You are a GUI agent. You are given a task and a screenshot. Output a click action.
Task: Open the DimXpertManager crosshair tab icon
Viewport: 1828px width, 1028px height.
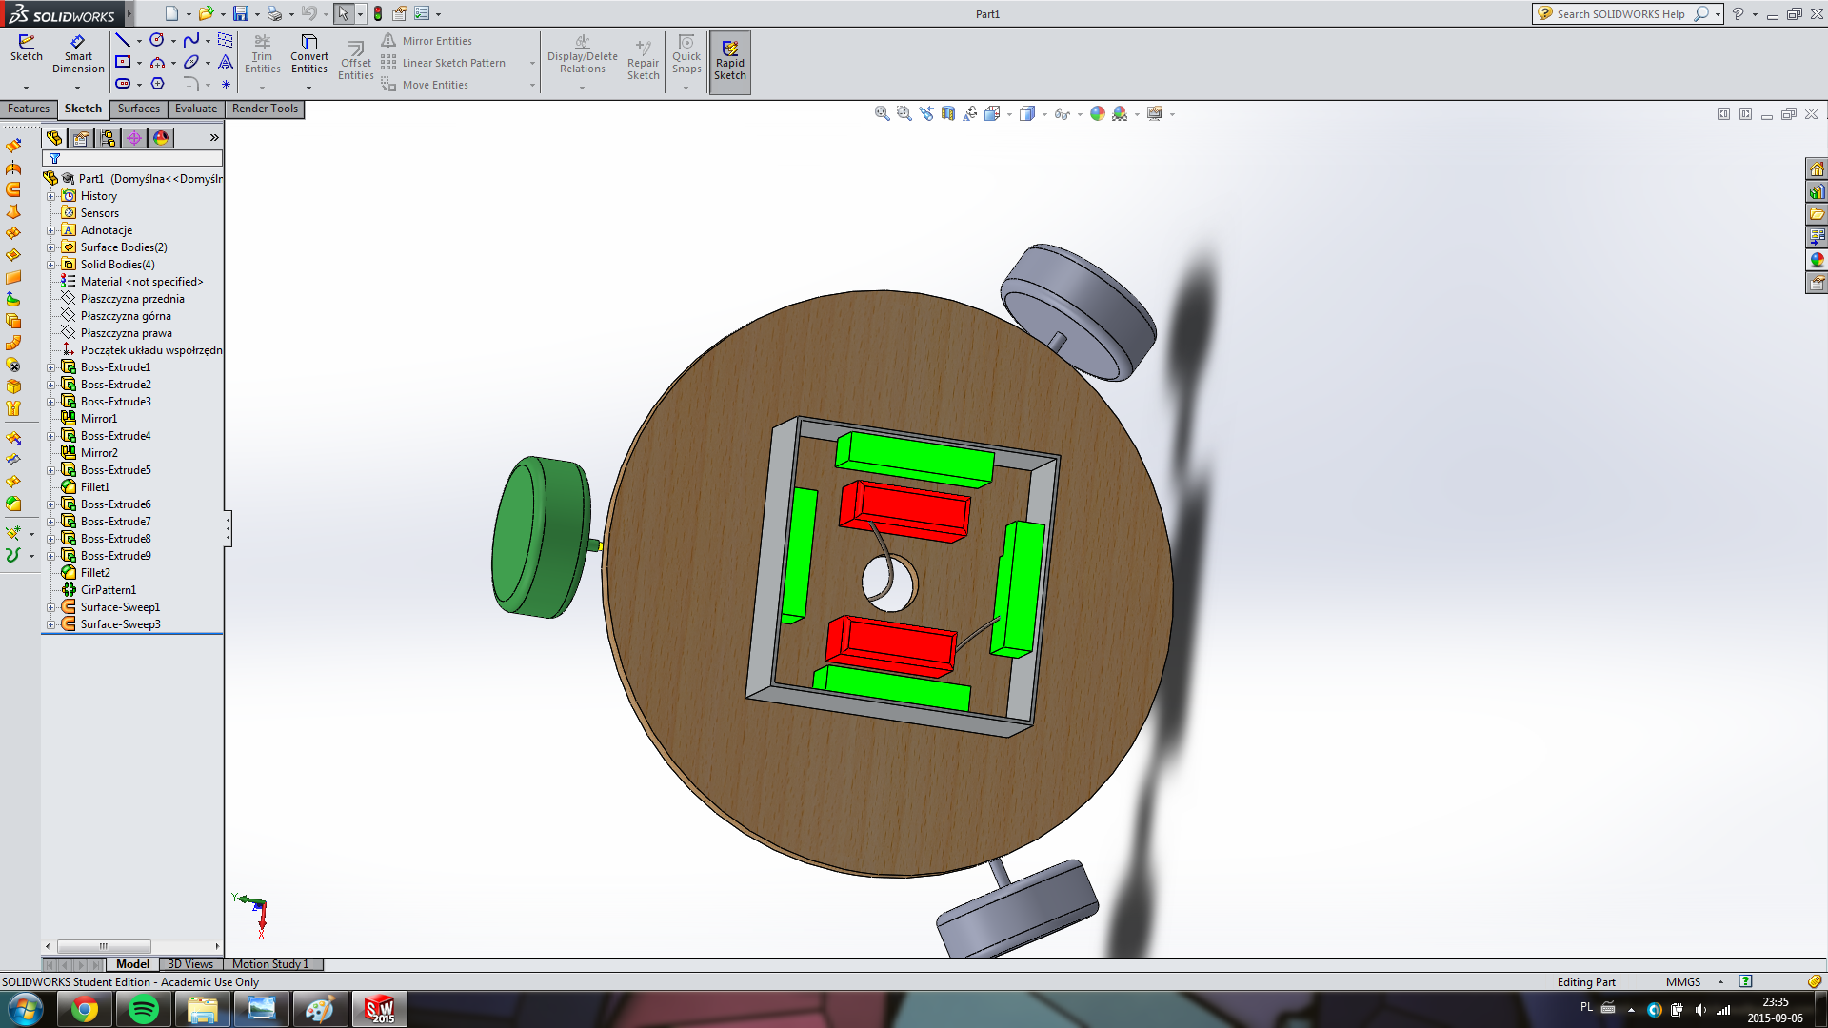(x=134, y=138)
